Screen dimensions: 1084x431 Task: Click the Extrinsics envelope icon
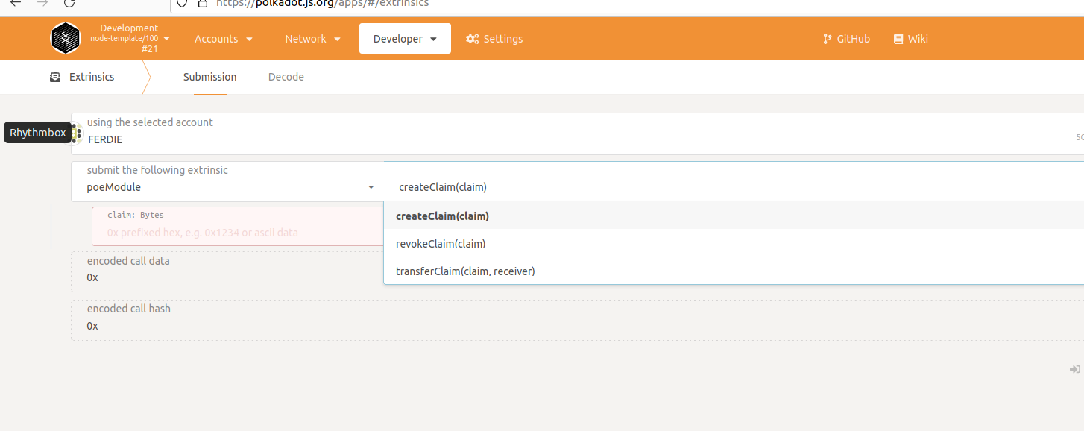click(55, 77)
